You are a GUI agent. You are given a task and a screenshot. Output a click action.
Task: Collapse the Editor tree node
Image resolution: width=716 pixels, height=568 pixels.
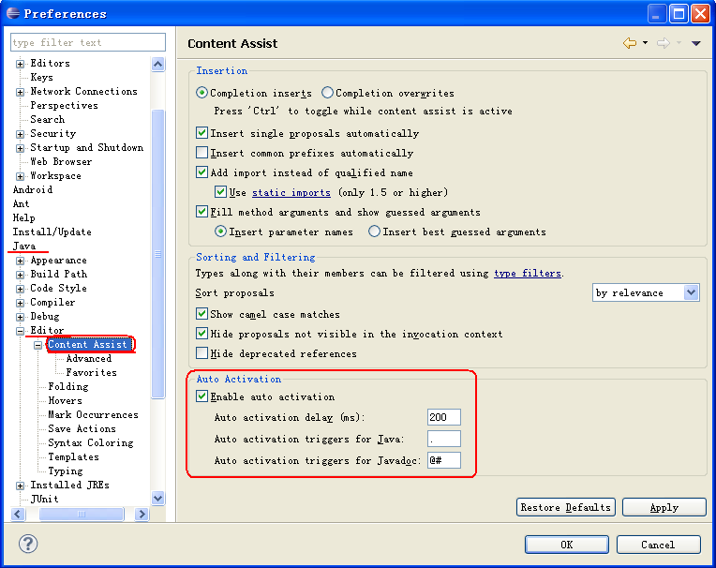(20, 331)
